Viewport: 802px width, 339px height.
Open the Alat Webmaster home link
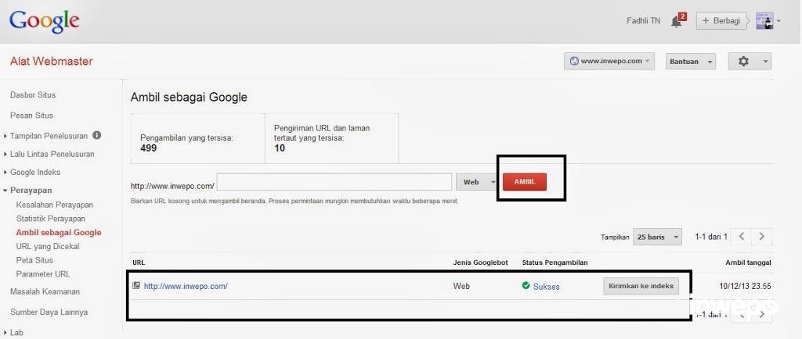(51, 61)
